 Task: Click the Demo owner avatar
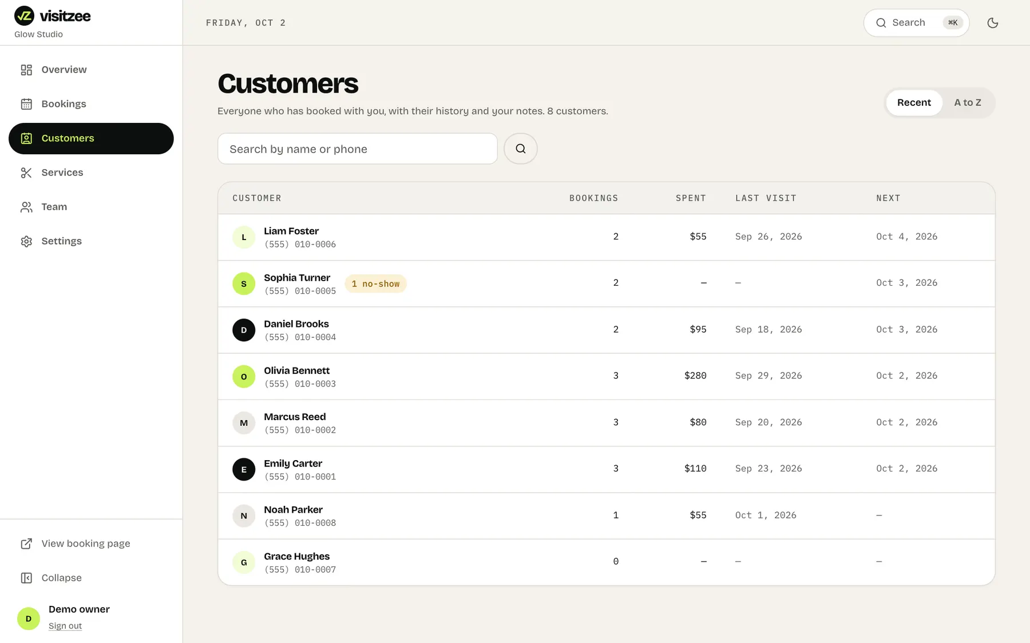tap(29, 618)
